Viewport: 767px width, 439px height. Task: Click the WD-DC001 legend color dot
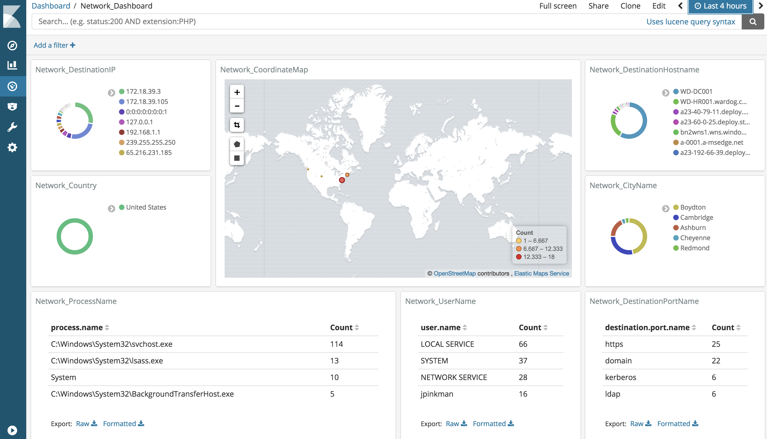tap(676, 91)
